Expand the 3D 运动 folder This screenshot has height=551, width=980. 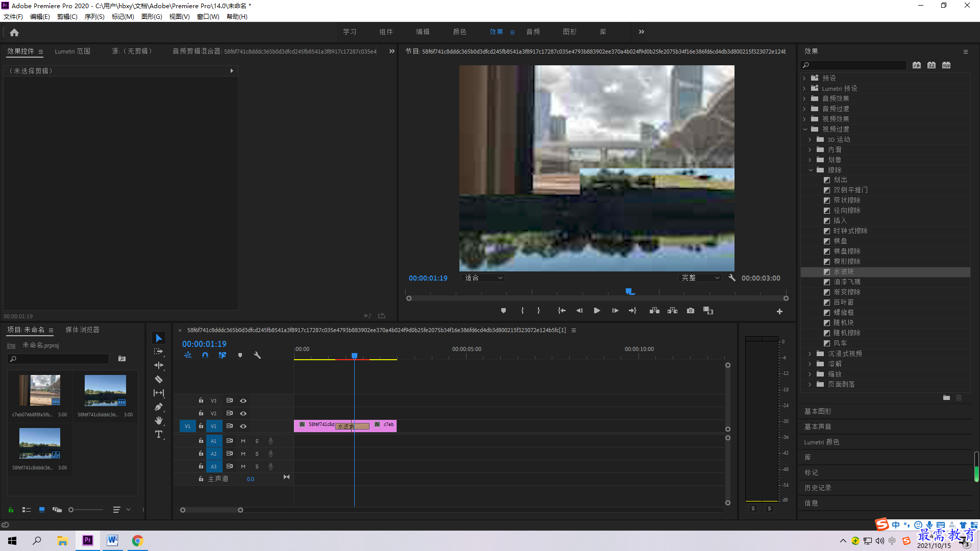click(x=810, y=139)
